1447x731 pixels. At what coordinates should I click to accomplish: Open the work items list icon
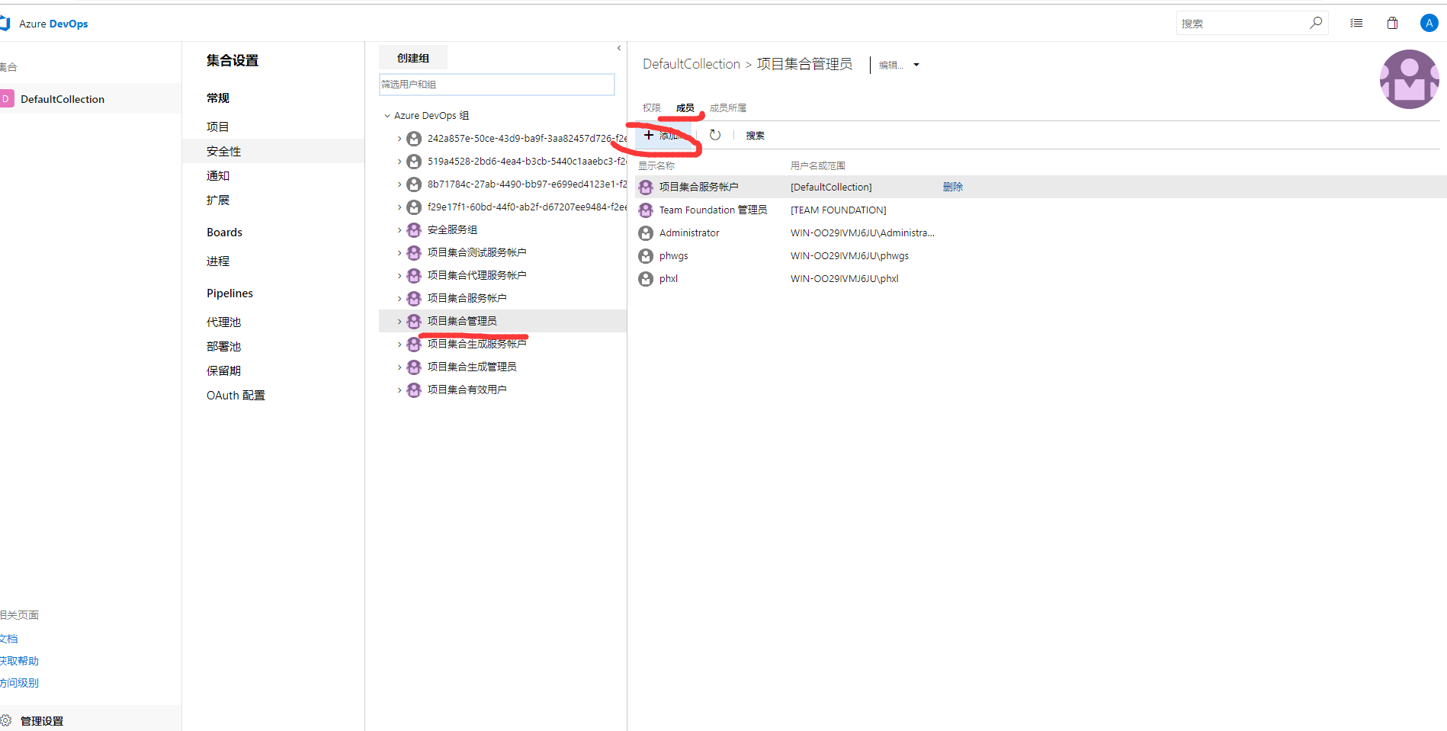pyautogui.click(x=1356, y=23)
